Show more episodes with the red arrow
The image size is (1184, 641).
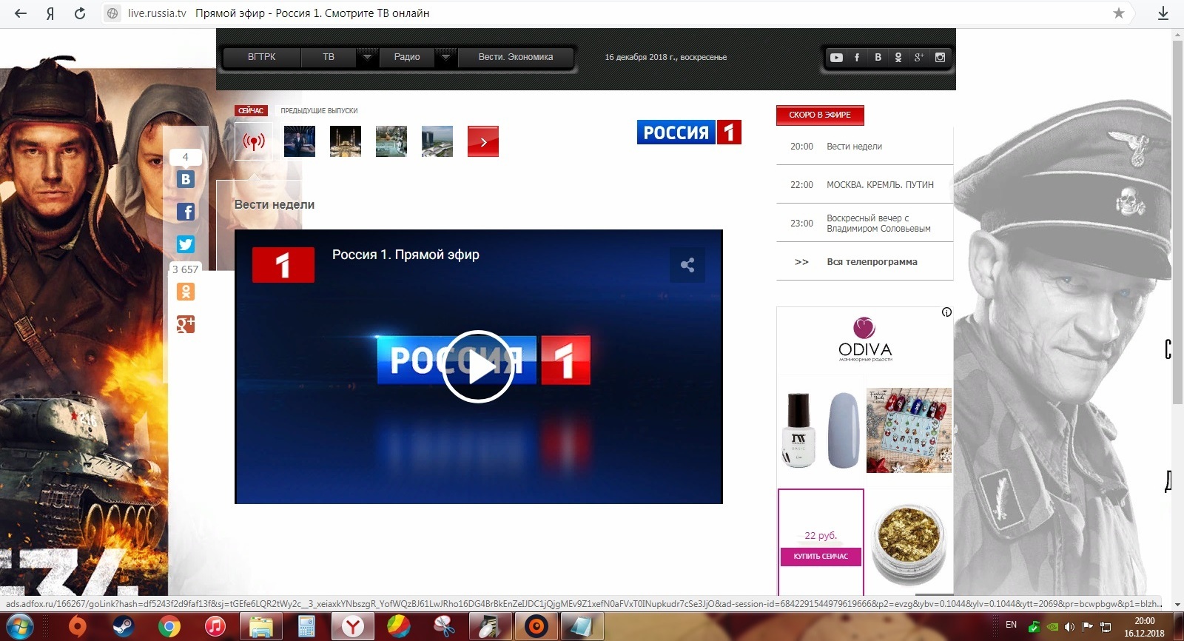tap(483, 141)
